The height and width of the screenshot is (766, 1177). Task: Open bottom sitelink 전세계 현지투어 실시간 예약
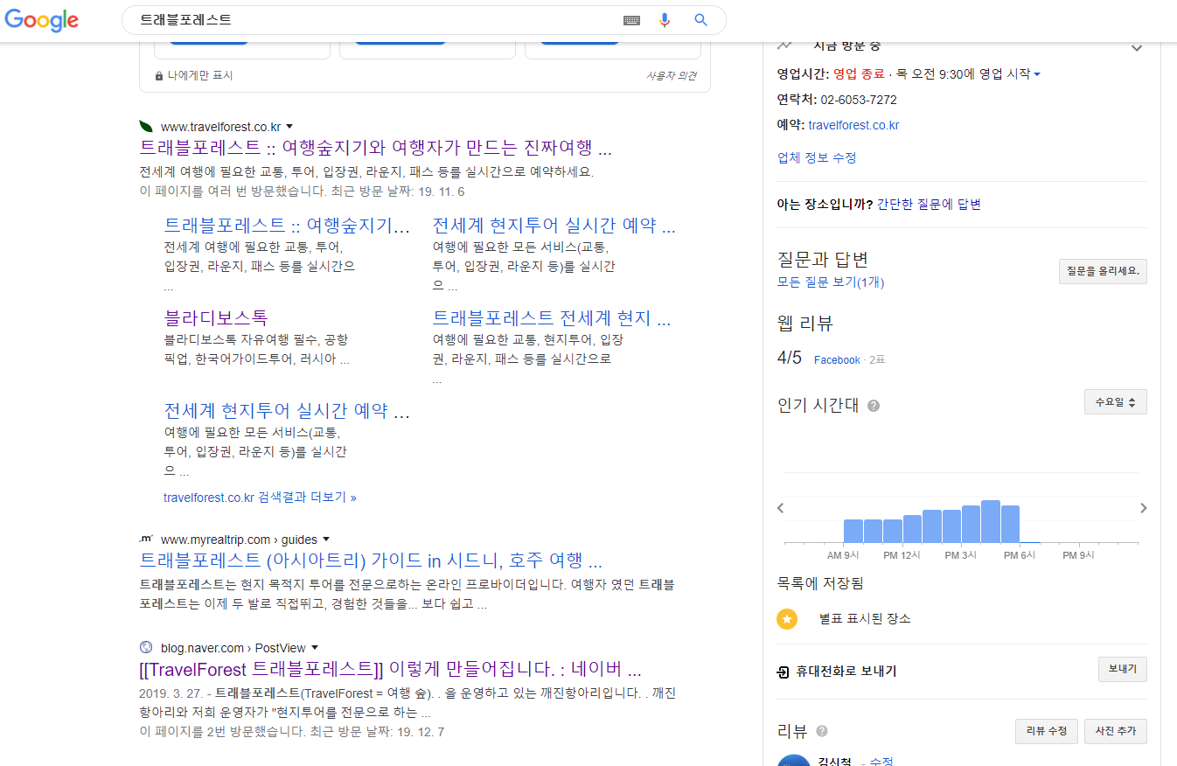point(287,411)
